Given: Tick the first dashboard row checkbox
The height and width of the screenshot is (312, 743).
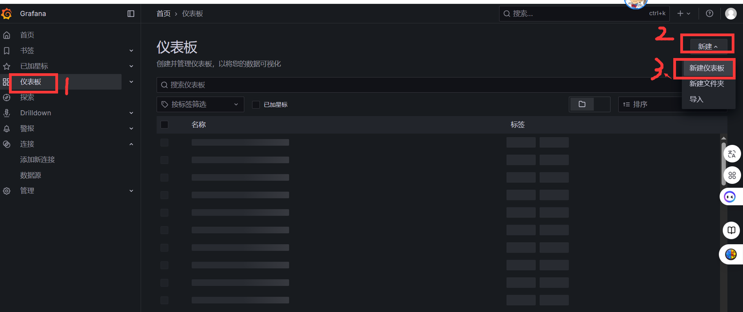Looking at the screenshot, I should 164,143.
